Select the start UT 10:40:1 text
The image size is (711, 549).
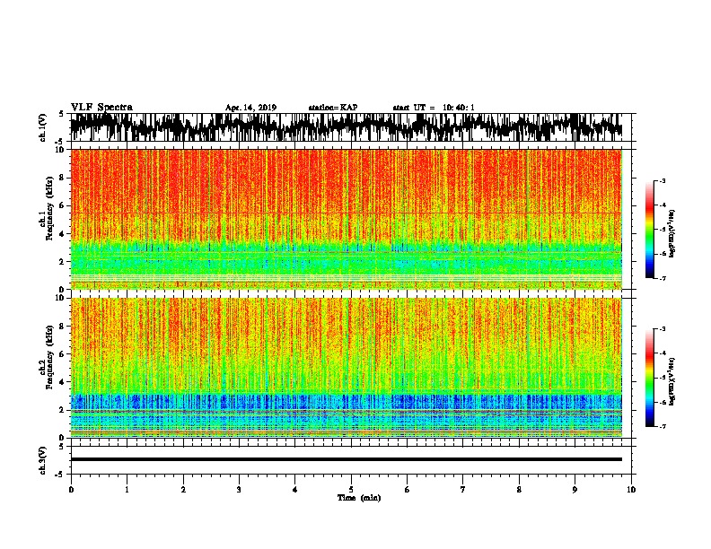434,108
